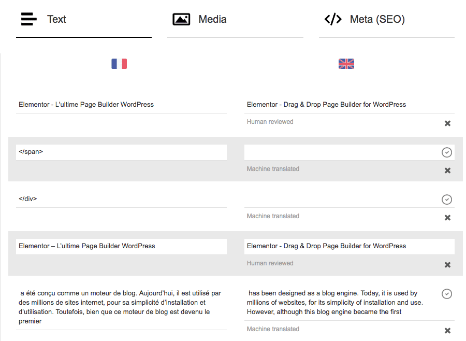Edit first English 'Drag & Drop Page Builder' field
This screenshot has height=341, width=466.
349,105
